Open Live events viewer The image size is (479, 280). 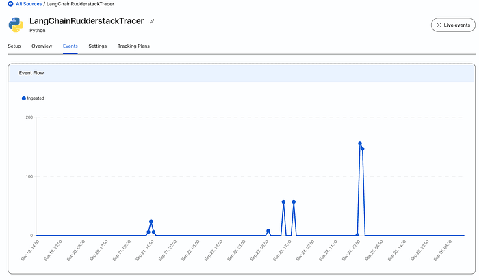(453, 25)
